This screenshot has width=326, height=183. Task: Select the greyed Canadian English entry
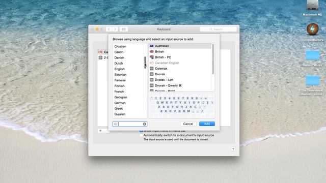coord(180,63)
